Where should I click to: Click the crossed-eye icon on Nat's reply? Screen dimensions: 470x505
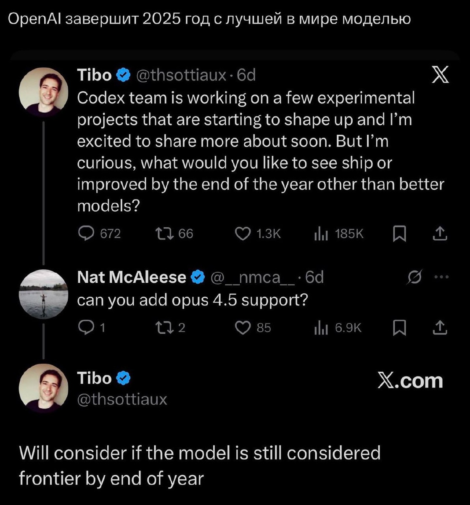[x=414, y=276]
